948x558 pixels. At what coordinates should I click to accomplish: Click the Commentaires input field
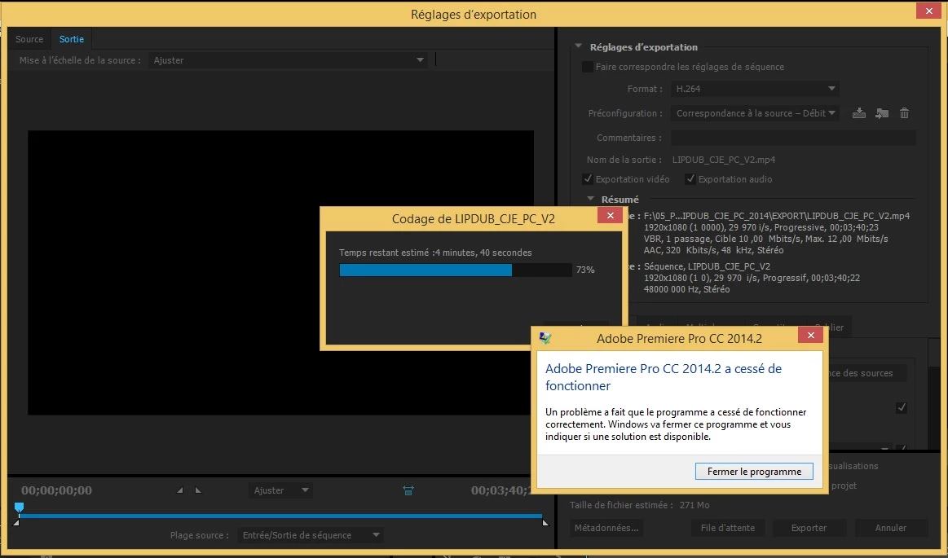[x=793, y=138]
